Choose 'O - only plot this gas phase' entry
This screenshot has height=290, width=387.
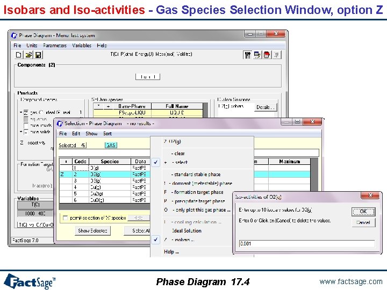click(x=197, y=210)
